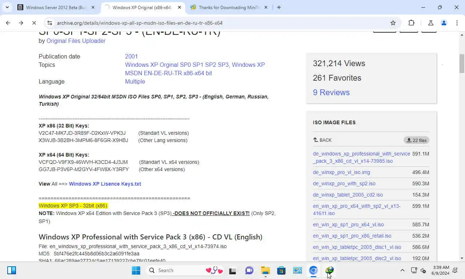Switch to Chrome in the taskbar
The width and height of the screenshot is (465, 279).
[313, 270]
